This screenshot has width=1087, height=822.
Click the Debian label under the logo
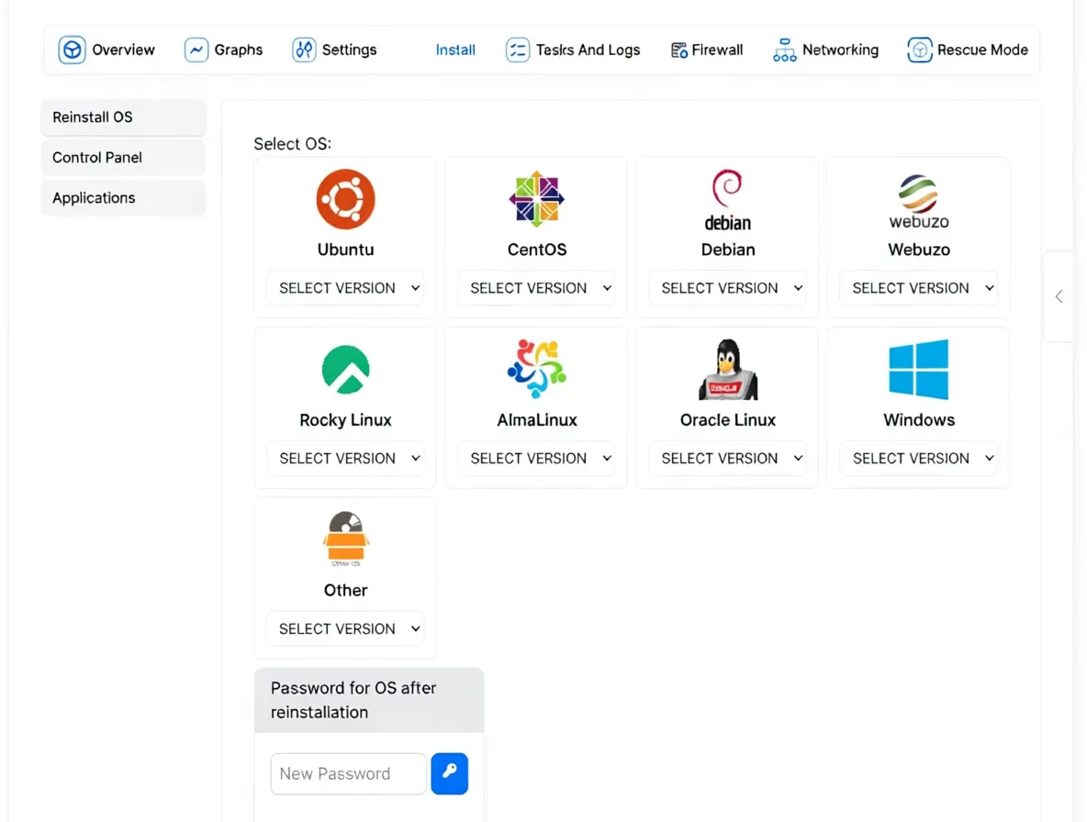coord(727,250)
